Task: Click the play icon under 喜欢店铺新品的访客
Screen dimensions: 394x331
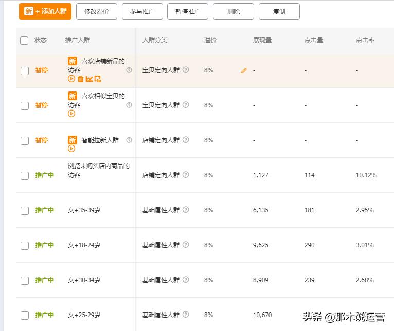Action: [x=71, y=79]
